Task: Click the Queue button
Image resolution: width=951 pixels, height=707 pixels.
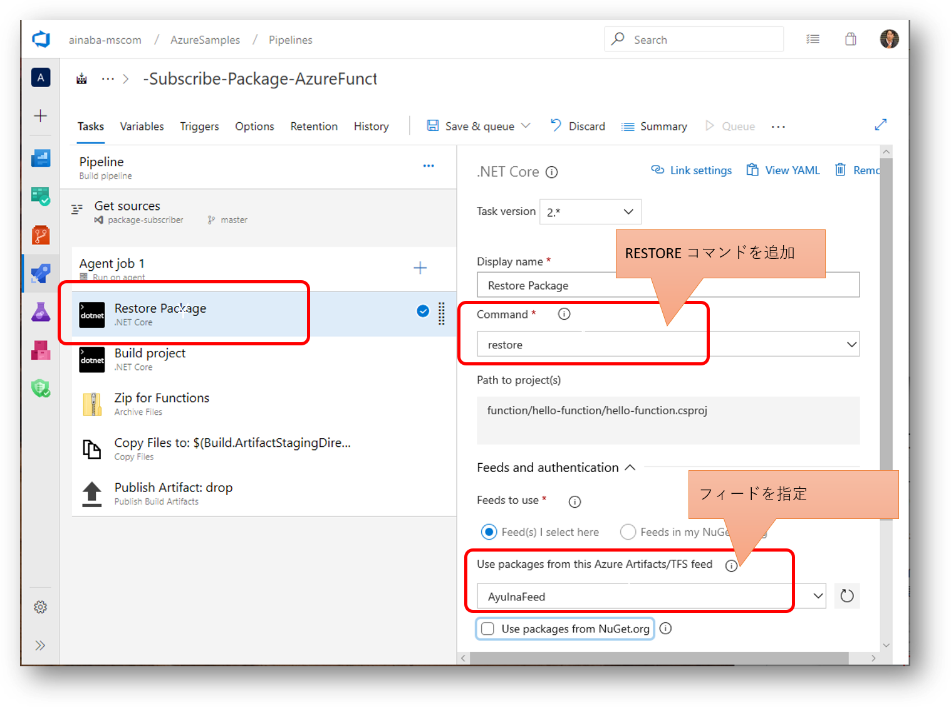Action: pos(730,127)
